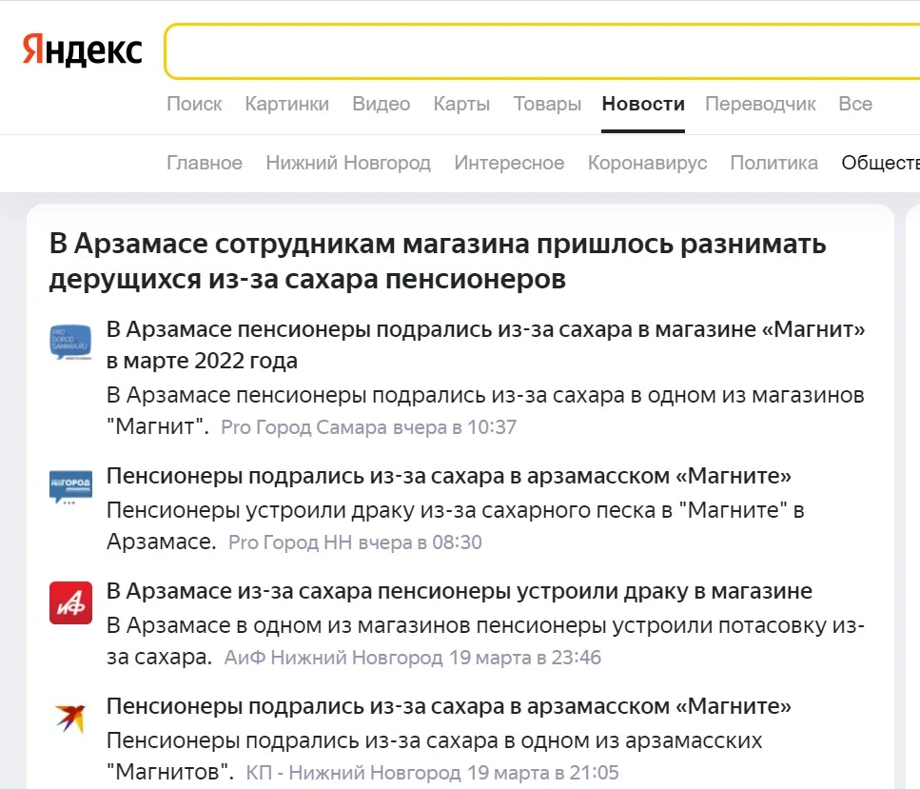Open the Общество news category
Viewport: 920px width, 789px height.
point(881,163)
